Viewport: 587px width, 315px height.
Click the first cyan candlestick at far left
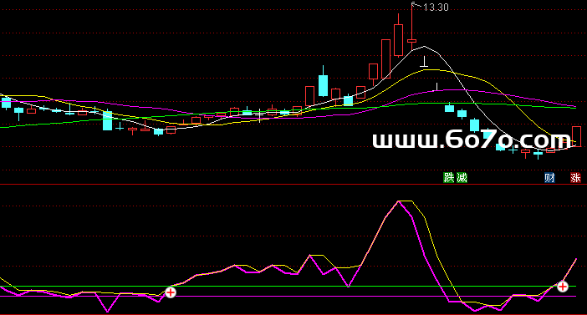6,103
